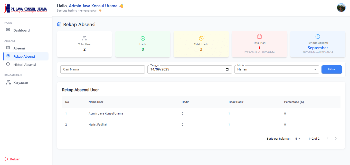Screen dimensions: 350x165
Task: Click the Cari Nama search field
Action: point(102,69)
